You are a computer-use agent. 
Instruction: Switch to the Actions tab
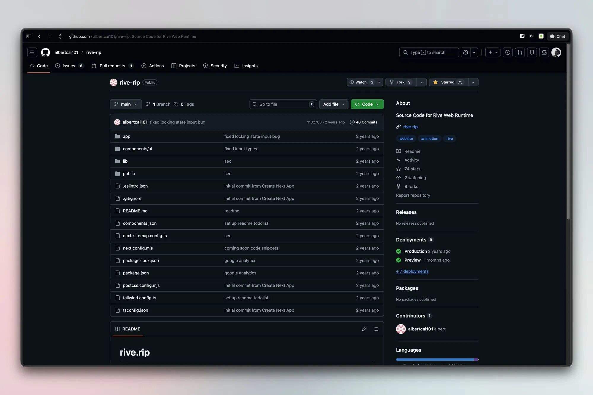[x=153, y=66]
